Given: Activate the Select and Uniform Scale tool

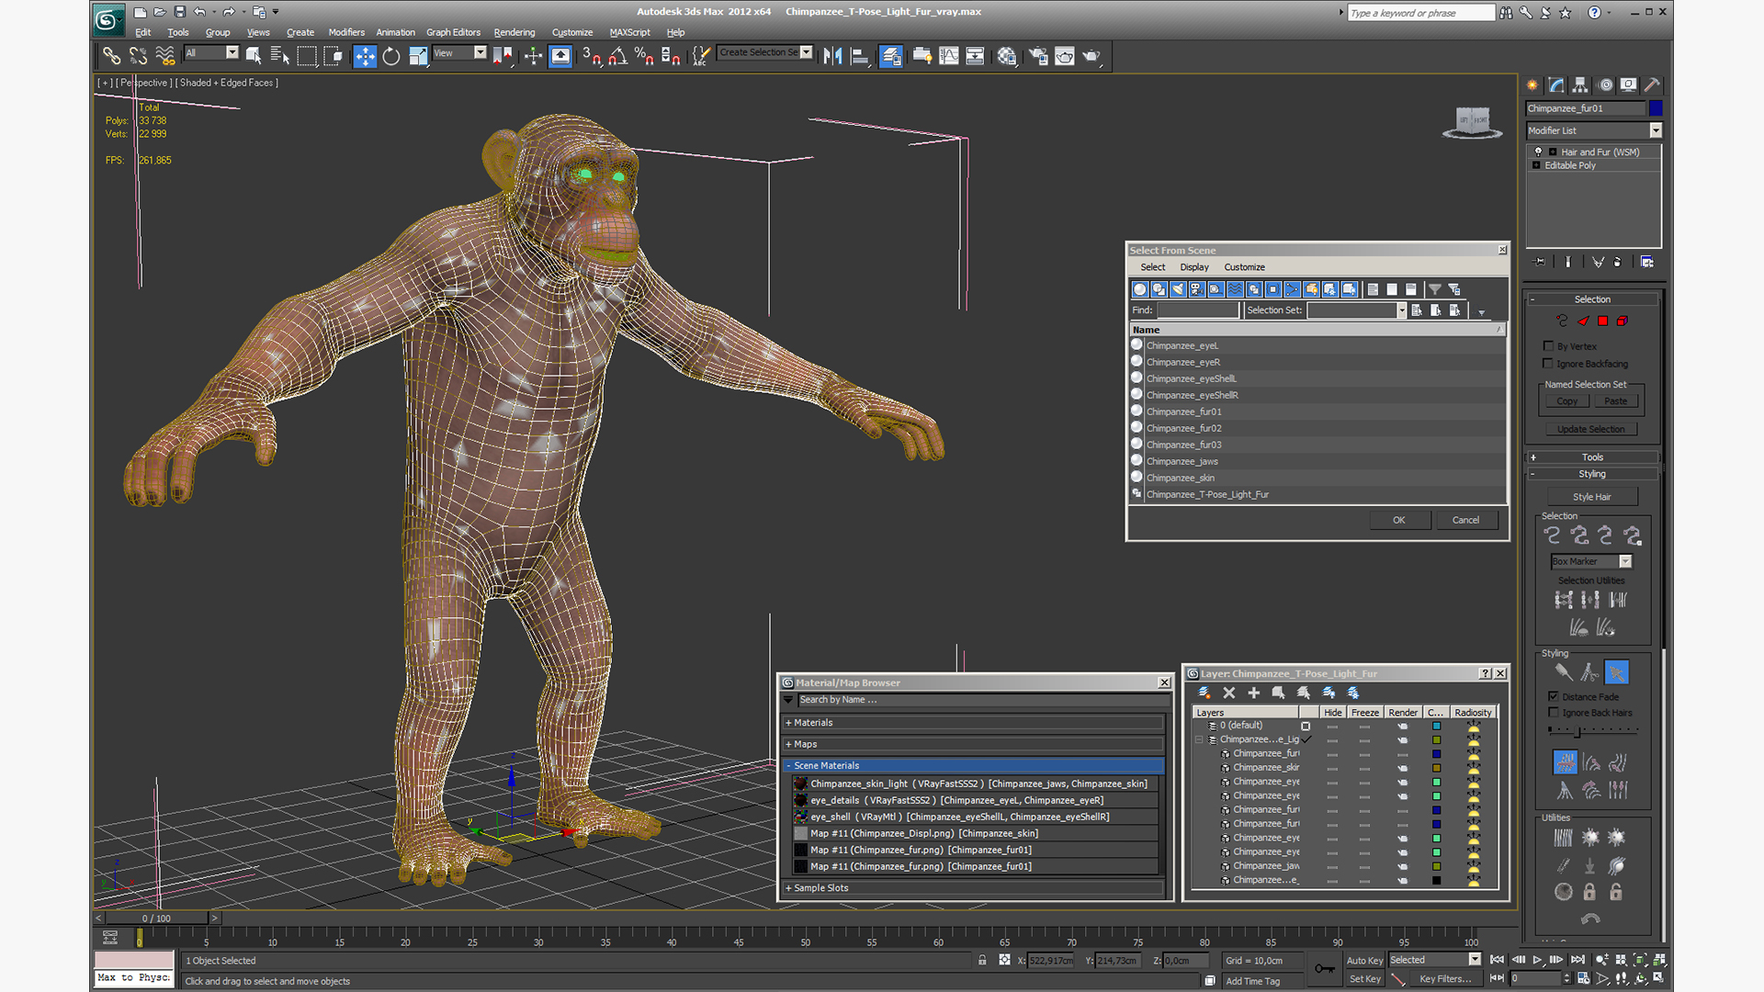Looking at the screenshot, I should click(418, 57).
